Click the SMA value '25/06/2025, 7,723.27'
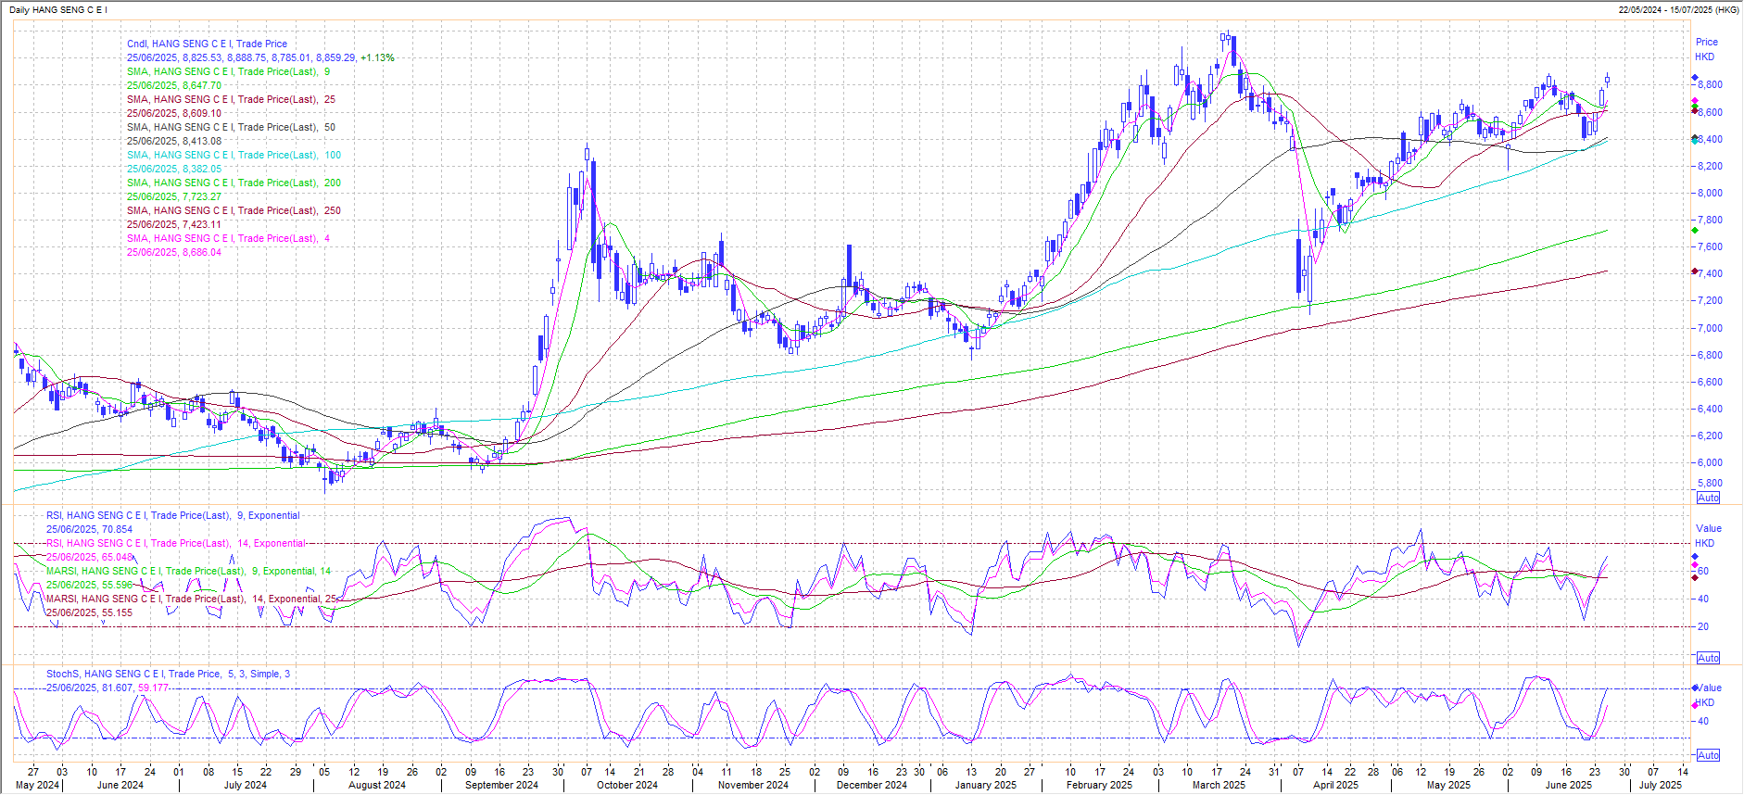The width and height of the screenshot is (1744, 795). 174,196
